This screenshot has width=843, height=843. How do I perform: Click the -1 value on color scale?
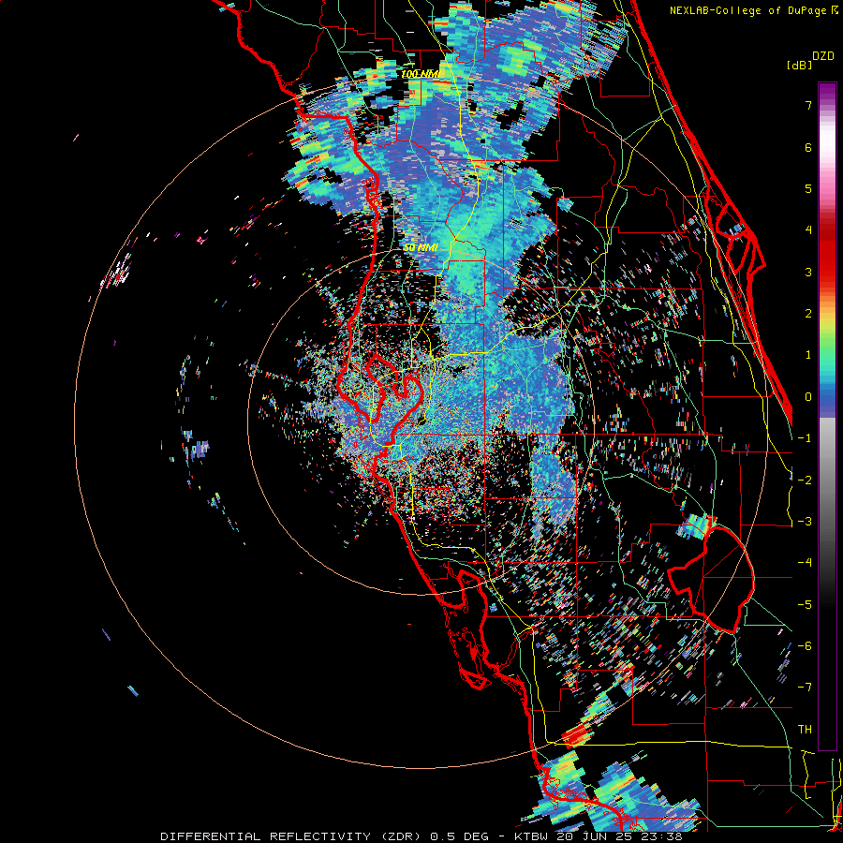pos(805,438)
